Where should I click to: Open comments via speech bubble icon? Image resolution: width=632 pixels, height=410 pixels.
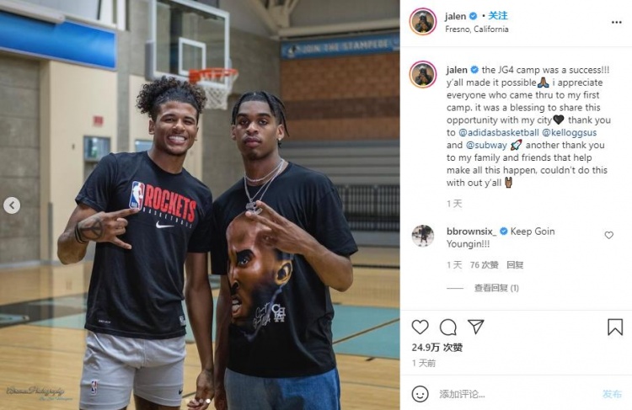point(447,327)
